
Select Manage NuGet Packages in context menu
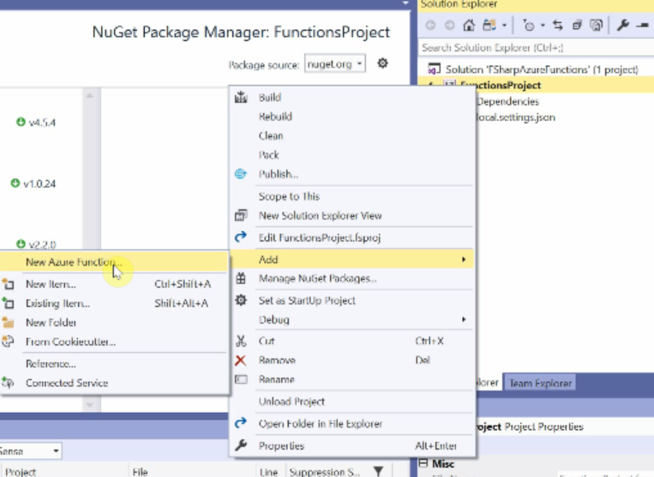(x=317, y=278)
